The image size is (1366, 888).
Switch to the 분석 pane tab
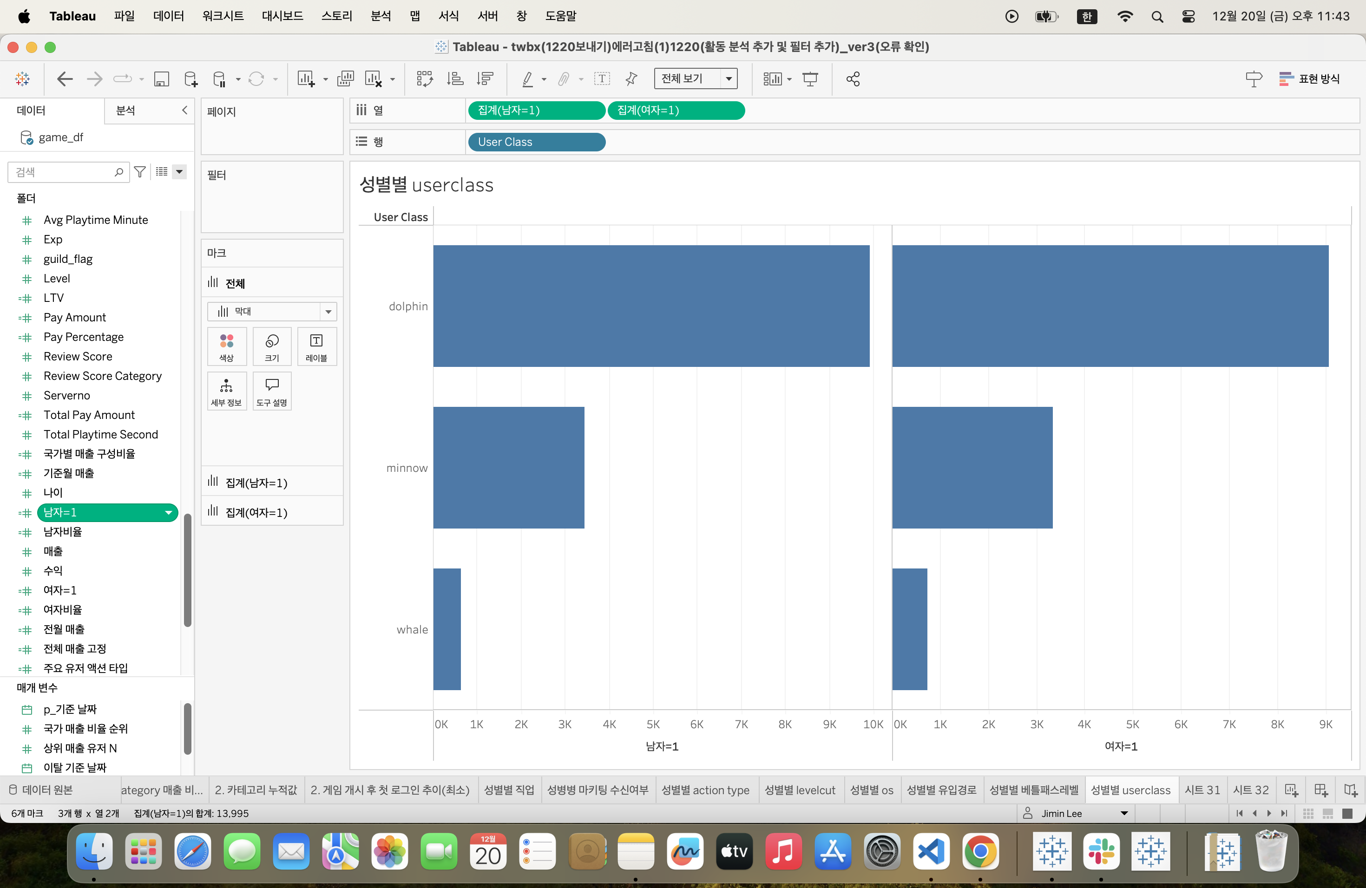[125, 110]
